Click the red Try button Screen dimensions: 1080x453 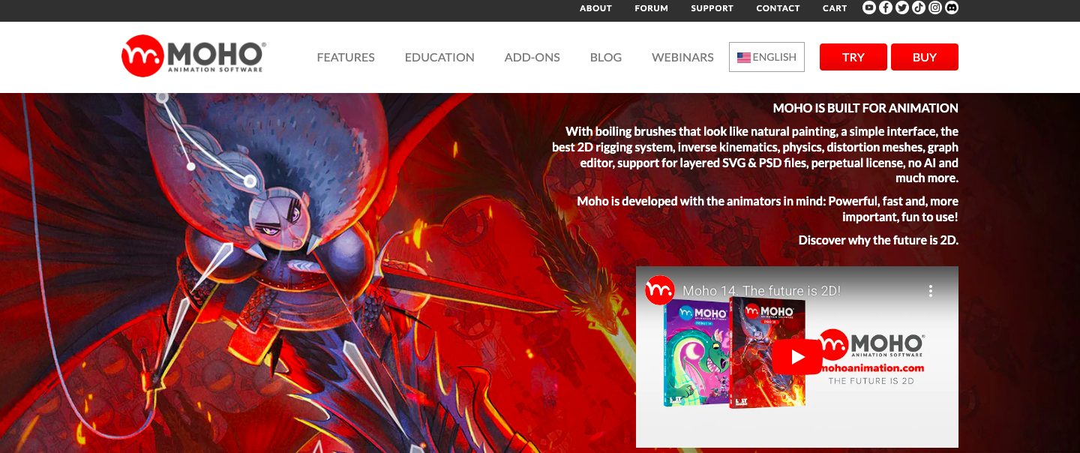click(853, 57)
